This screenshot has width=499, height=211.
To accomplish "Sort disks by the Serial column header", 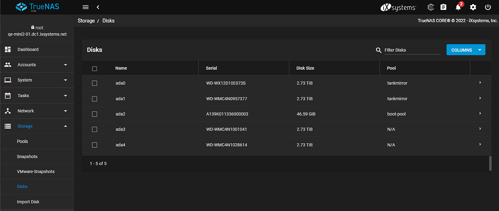I will tap(211, 68).
